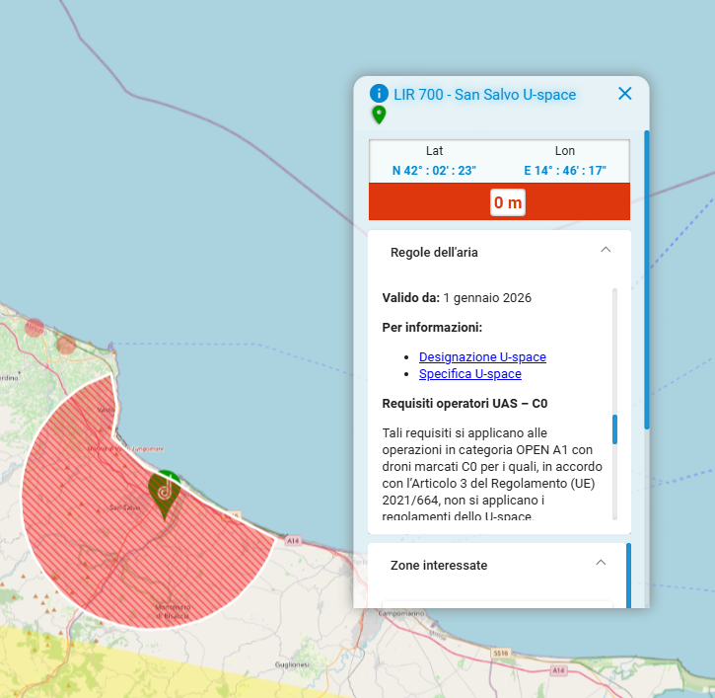Click the SS16 road shield on map
The width and height of the screenshot is (715, 698).
pos(500,654)
